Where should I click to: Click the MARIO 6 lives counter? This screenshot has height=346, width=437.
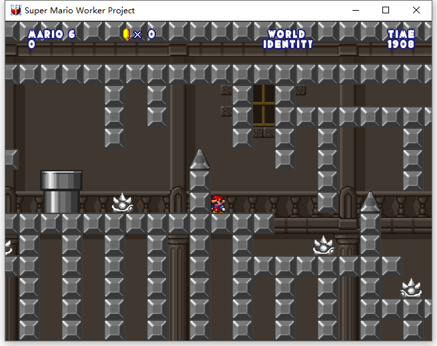[x=51, y=34]
